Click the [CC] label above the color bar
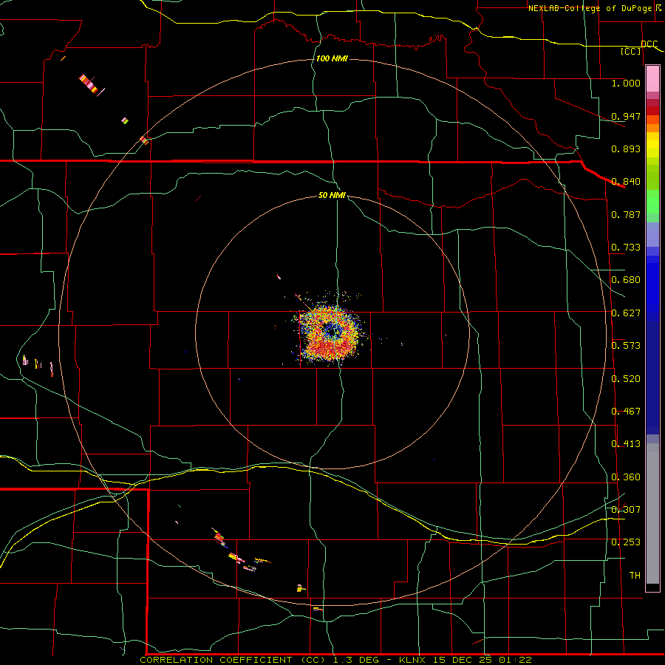665x665 pixels. (631, 51)
